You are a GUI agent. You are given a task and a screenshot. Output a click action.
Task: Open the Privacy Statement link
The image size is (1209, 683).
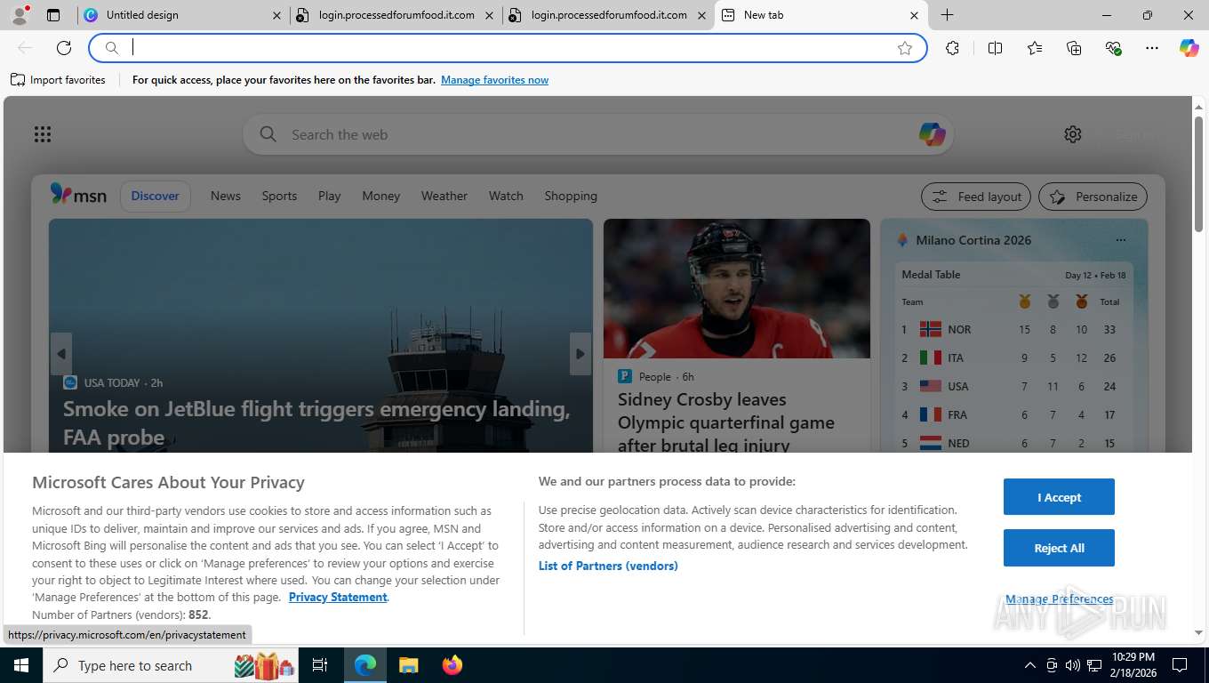338,597
